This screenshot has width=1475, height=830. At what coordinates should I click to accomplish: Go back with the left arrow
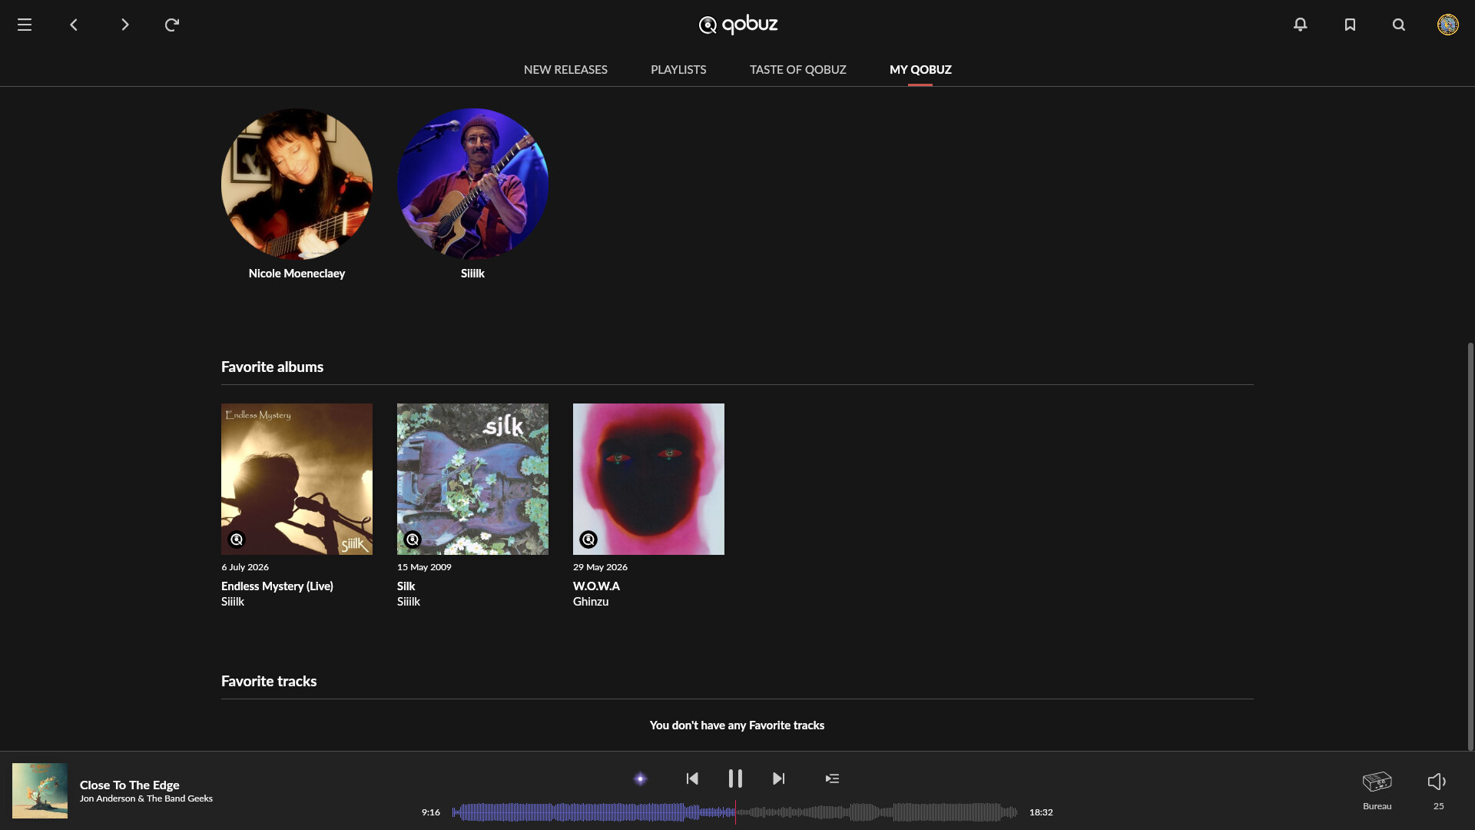click(x=74, y=25)
